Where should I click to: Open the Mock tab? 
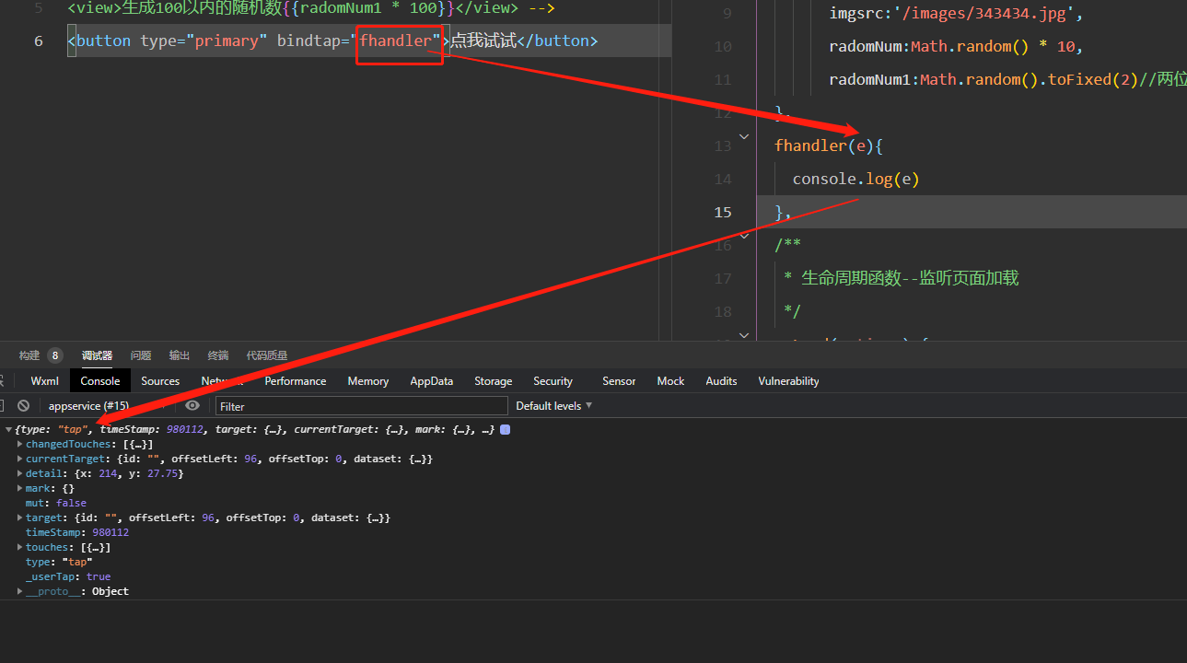tap(670, 381)
